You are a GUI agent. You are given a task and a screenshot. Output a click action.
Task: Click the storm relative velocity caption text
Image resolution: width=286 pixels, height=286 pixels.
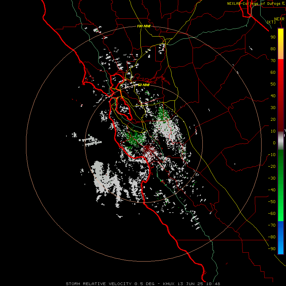tap(143, 284)
